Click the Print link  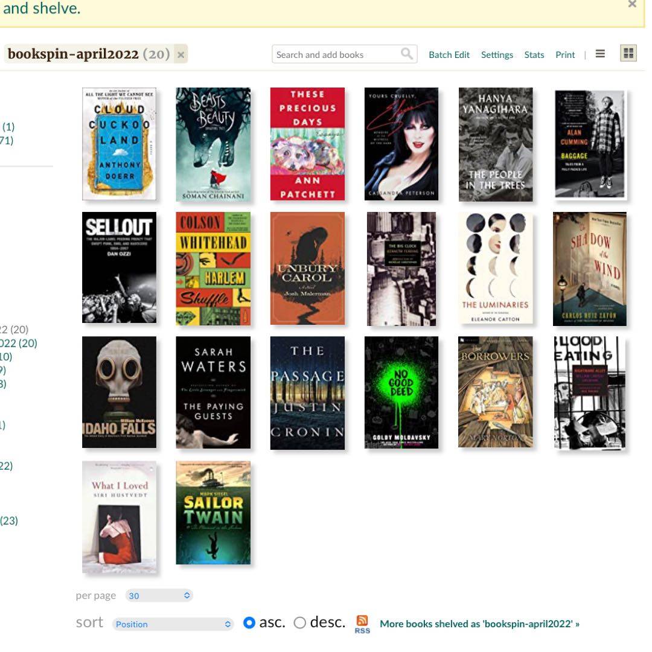(565, 54)
